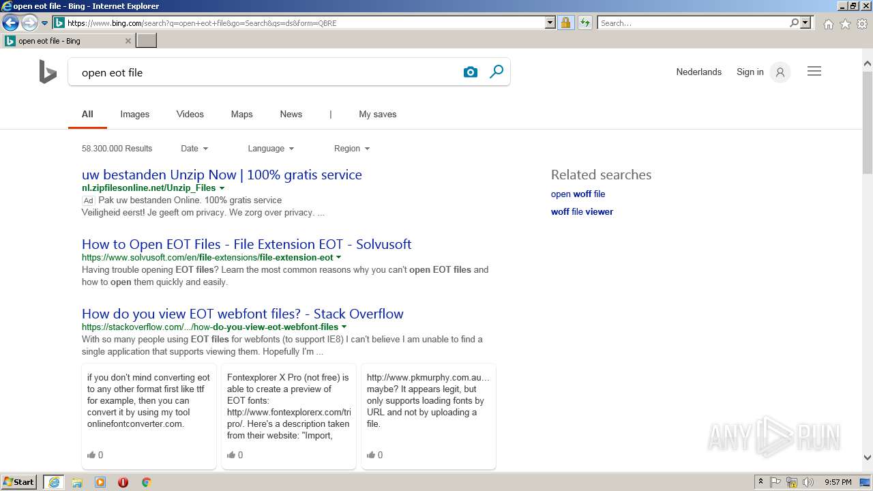Click the network tray icon
Viewport: 873px width, 491px height.
pyautogui.click(x=792, y=482)
